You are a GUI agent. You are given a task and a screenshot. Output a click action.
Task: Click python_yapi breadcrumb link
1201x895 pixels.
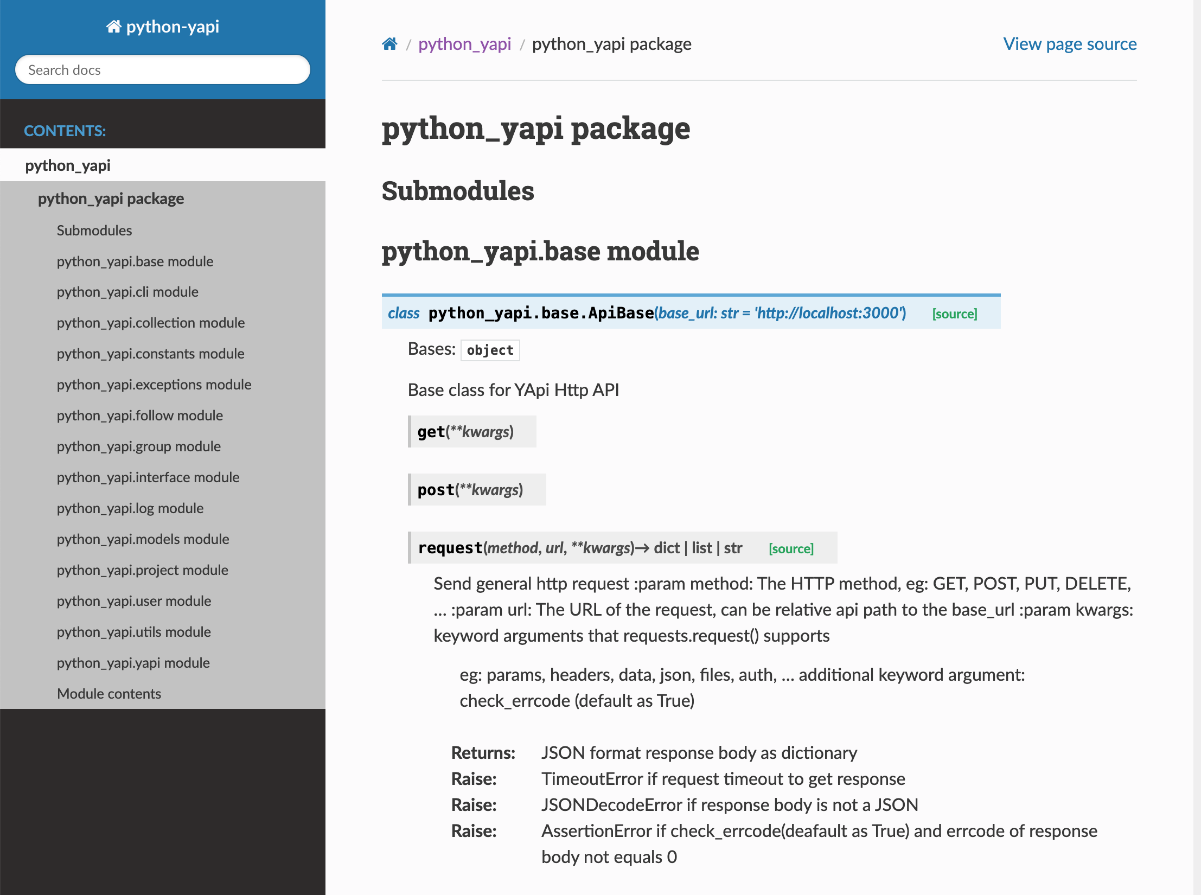464,44
